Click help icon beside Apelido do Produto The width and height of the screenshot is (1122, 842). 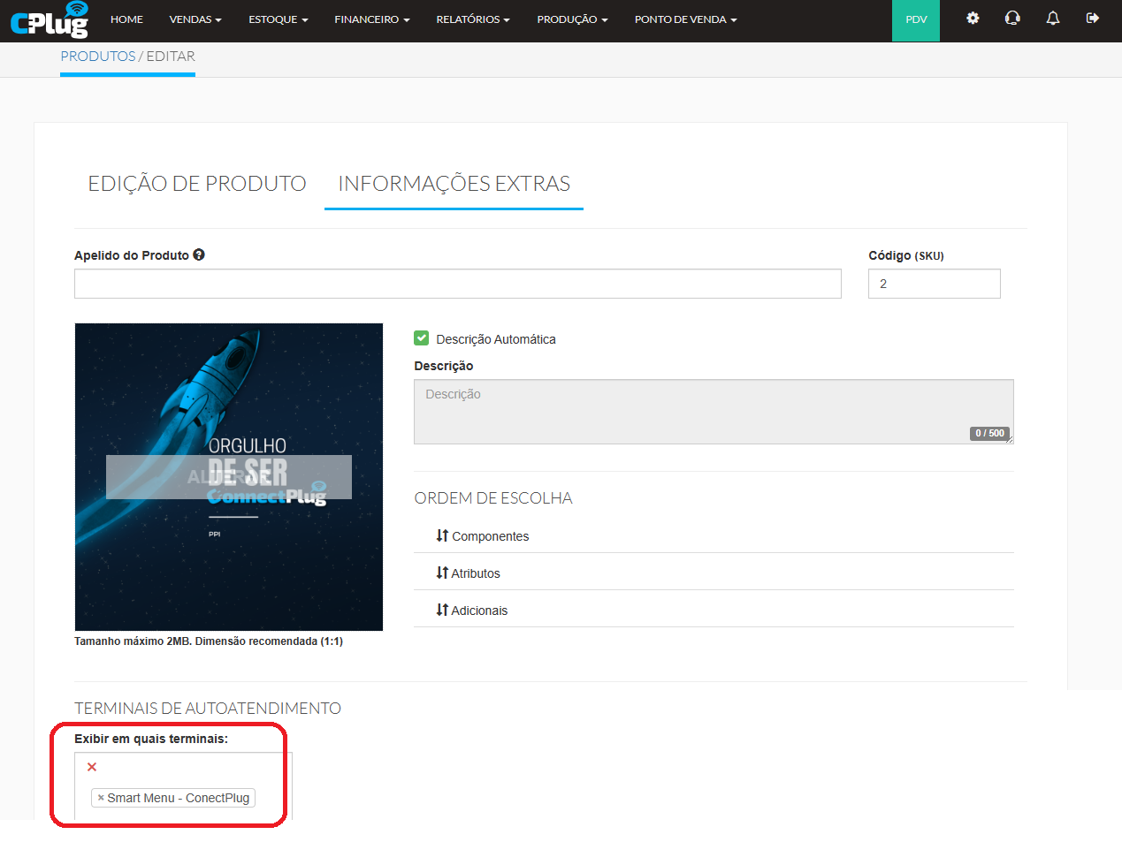pyautogui.click(x=199, y=254)
